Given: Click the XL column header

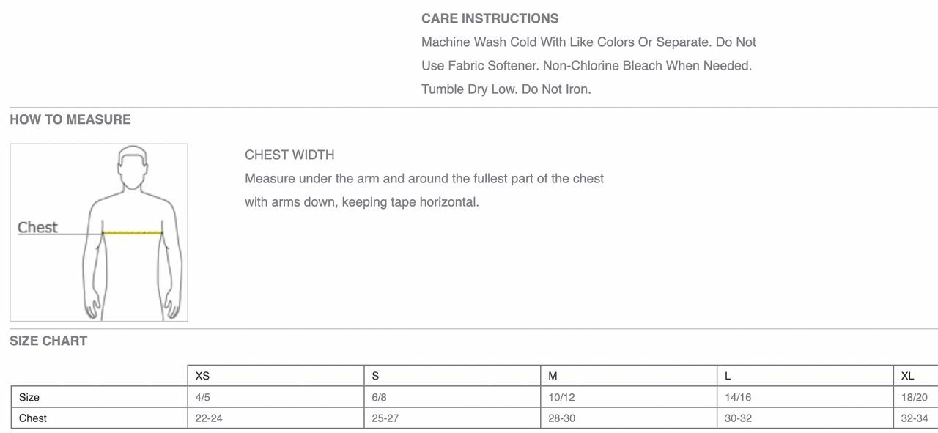Looking at the screenshot, I should click(x=916, y=376).
